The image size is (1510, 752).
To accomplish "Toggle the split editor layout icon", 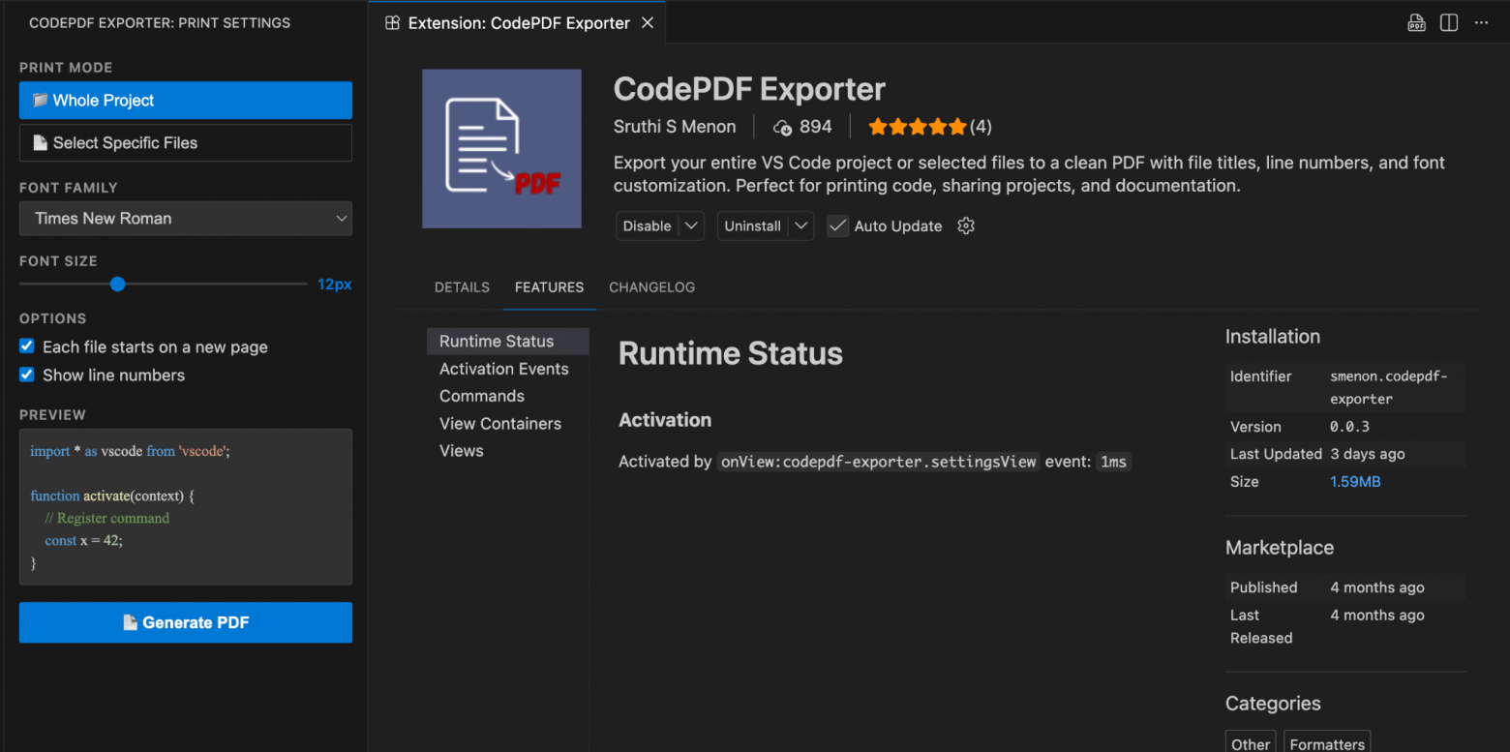I will [x=1449, y=23].
